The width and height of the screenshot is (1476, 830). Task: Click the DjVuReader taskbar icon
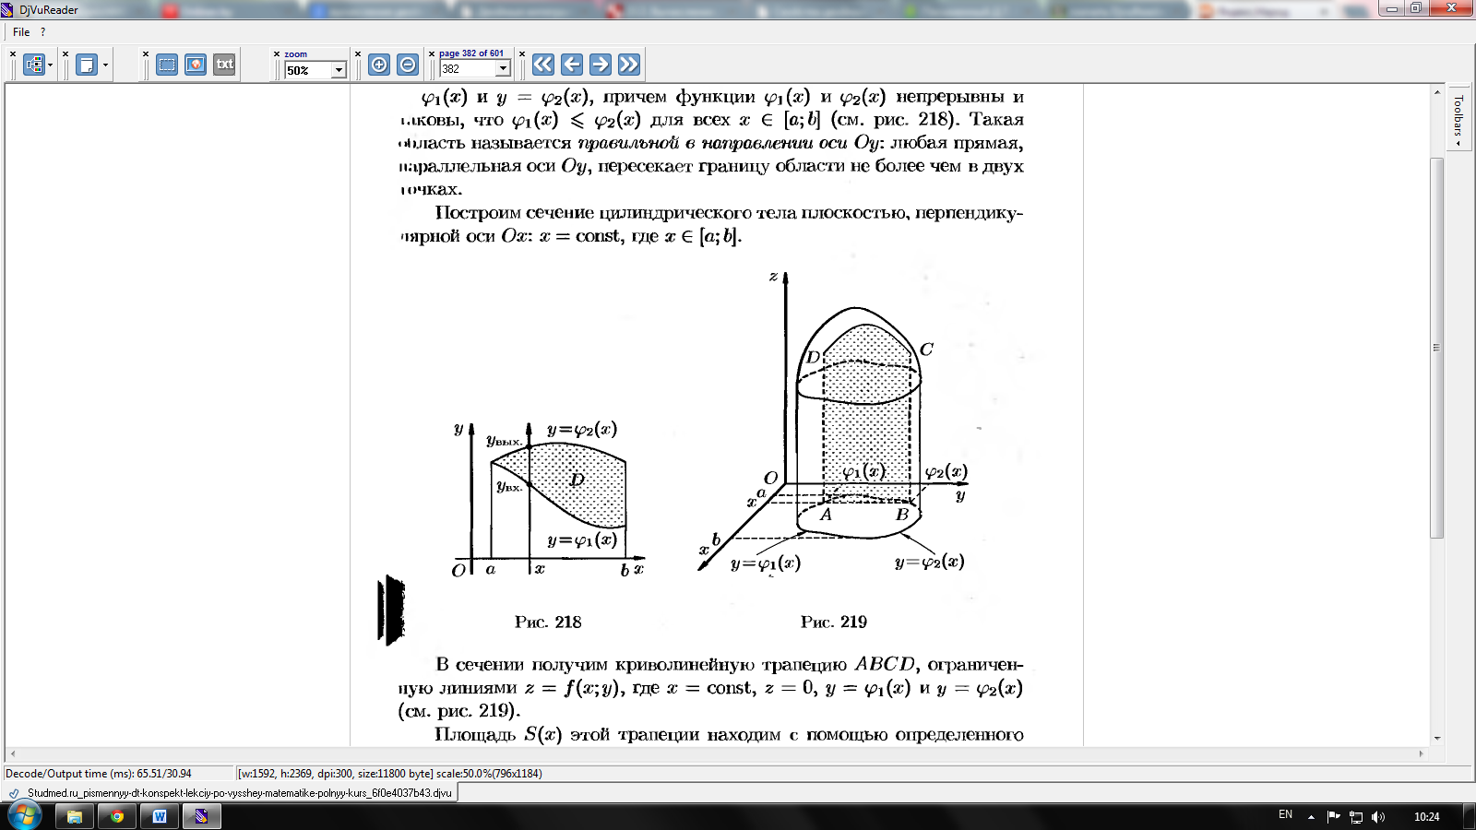click(x=201, y=816)
